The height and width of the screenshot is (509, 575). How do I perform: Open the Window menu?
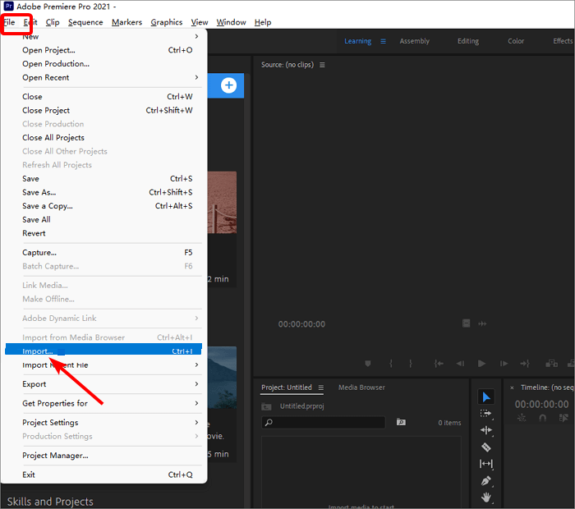coord(231,22)
